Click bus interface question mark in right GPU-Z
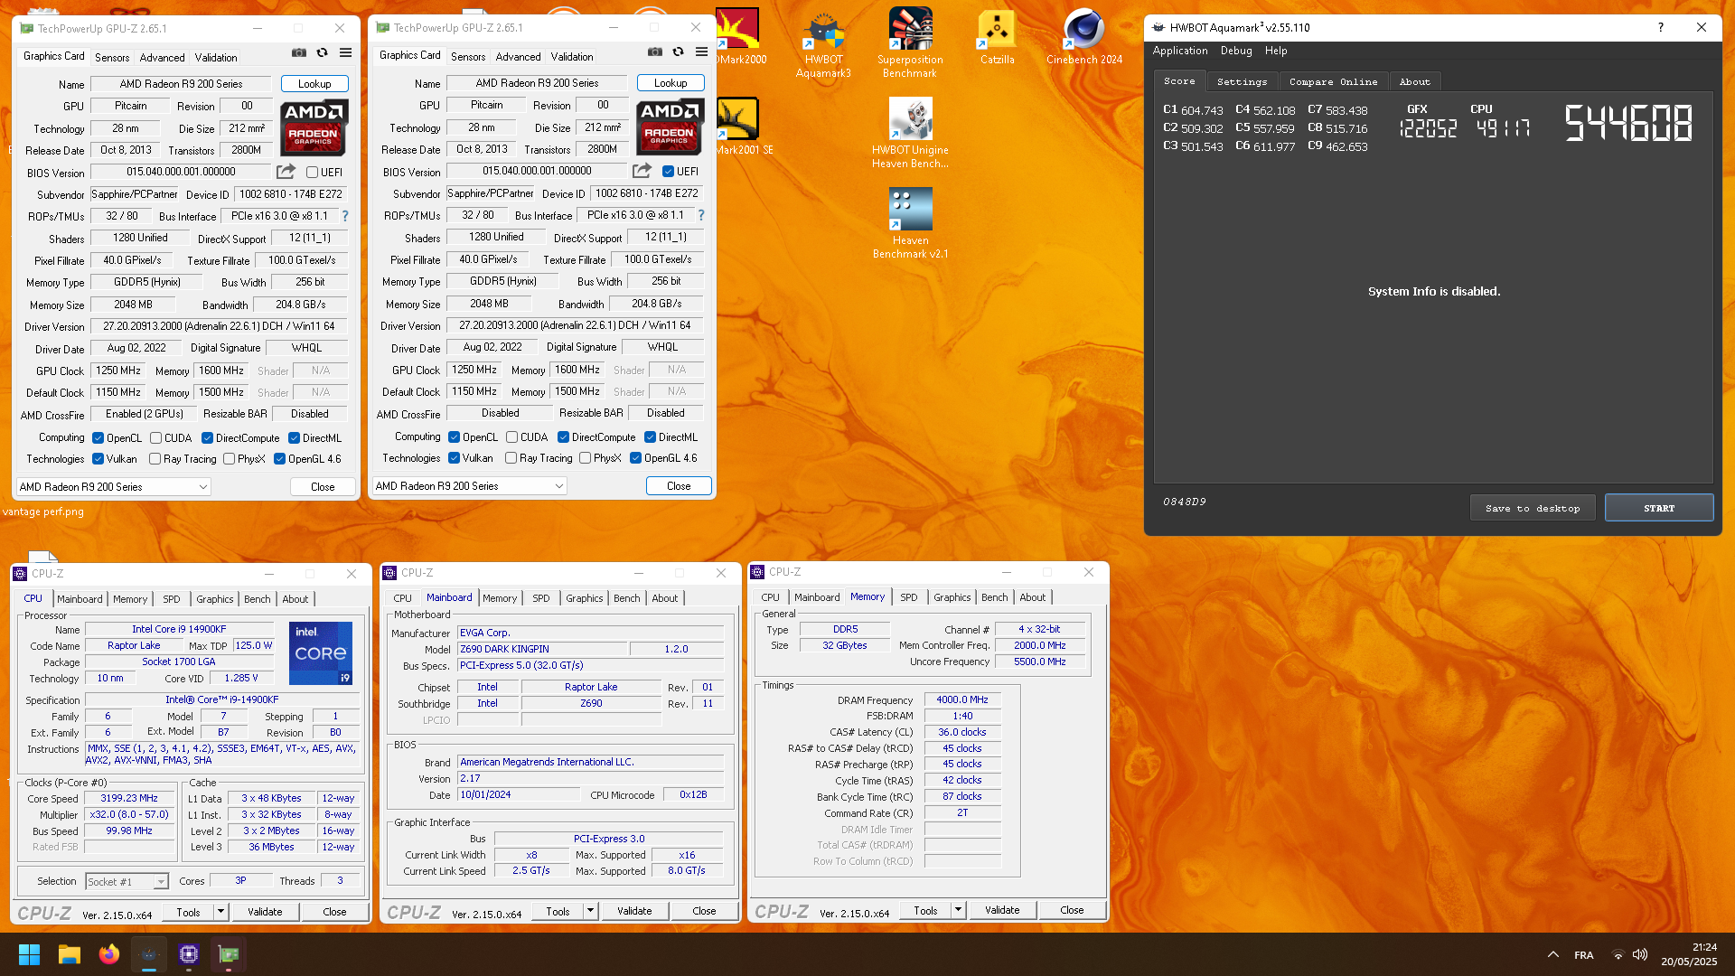The height and width of the screenshot is (976, 1735). (x=700, y=215)
